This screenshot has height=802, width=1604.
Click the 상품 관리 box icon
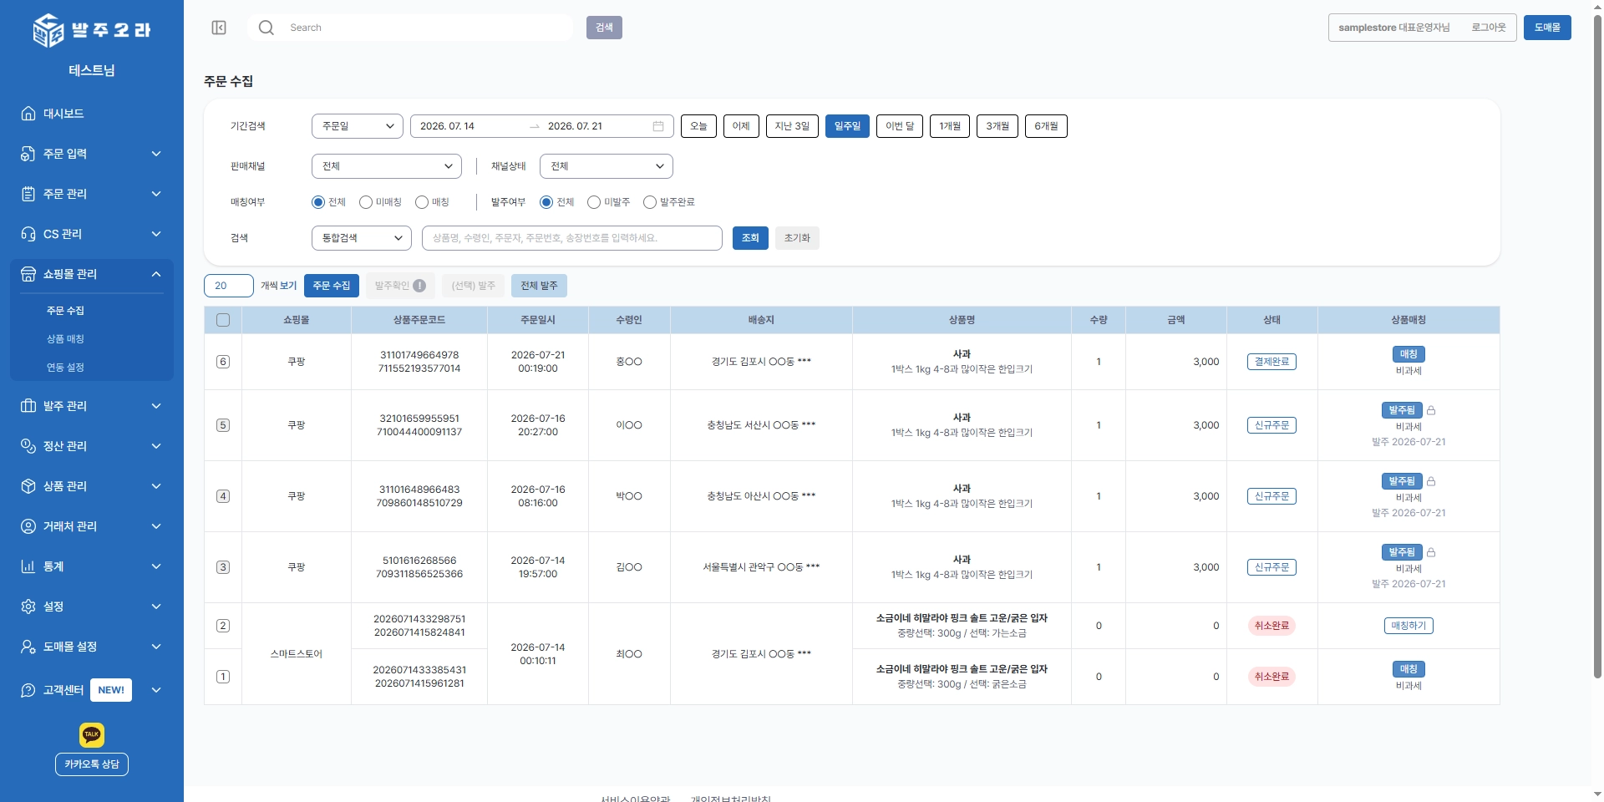tap(28, 486)
